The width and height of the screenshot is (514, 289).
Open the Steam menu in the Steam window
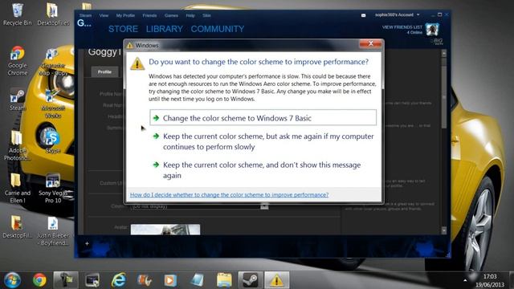85,15
